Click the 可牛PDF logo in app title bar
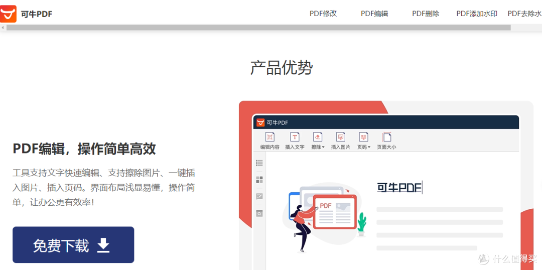This screenshot has height=270, width=542. pos(260,122)
